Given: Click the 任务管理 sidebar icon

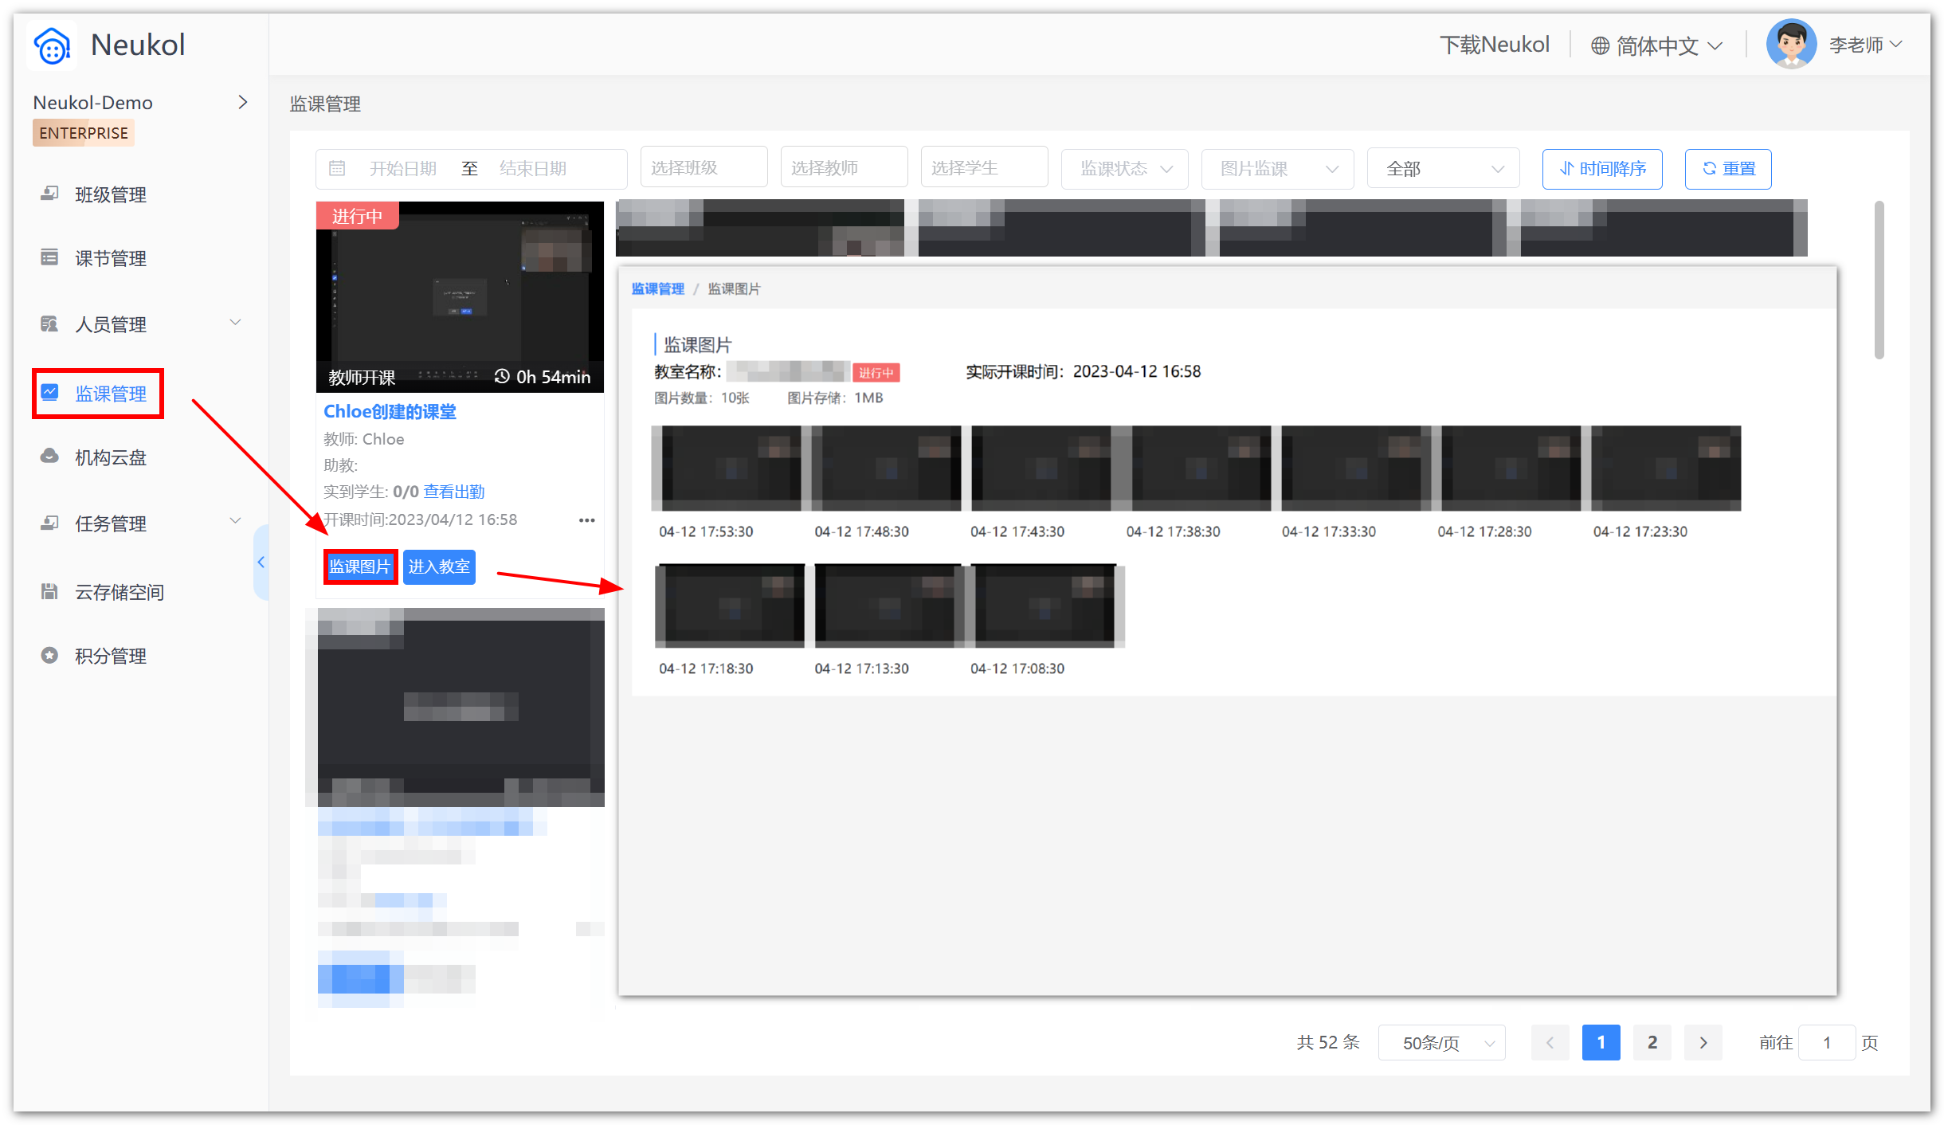Looking at the screenshot, I should pos(49,523).
